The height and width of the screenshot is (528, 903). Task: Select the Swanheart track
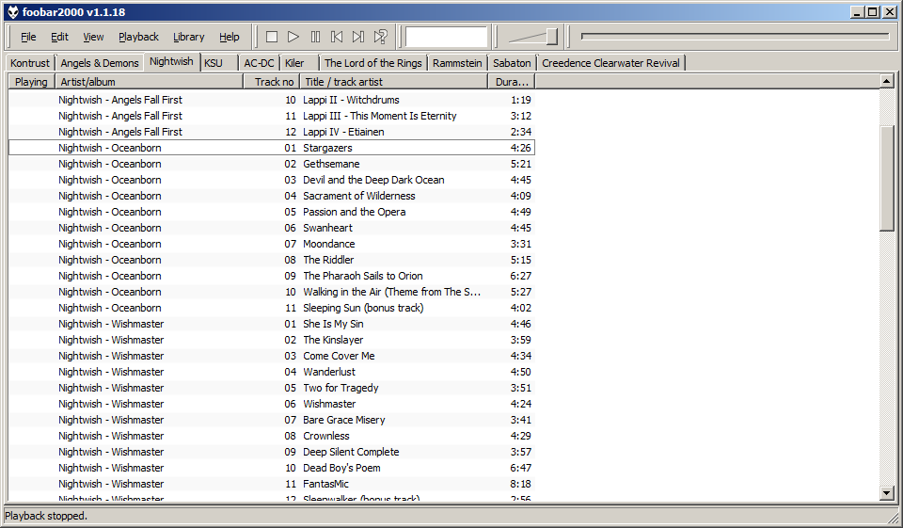coord(272,228)
